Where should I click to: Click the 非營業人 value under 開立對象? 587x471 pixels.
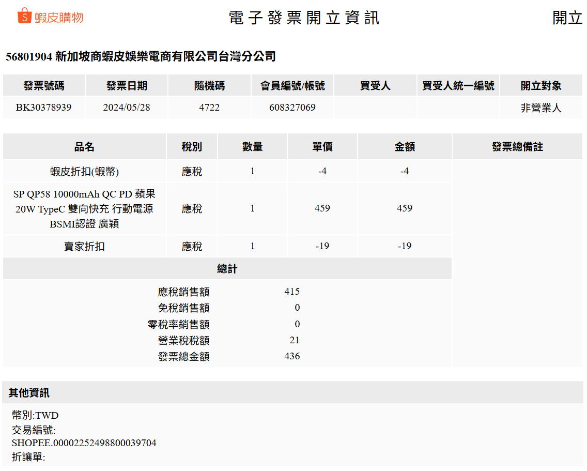(540, 108)
